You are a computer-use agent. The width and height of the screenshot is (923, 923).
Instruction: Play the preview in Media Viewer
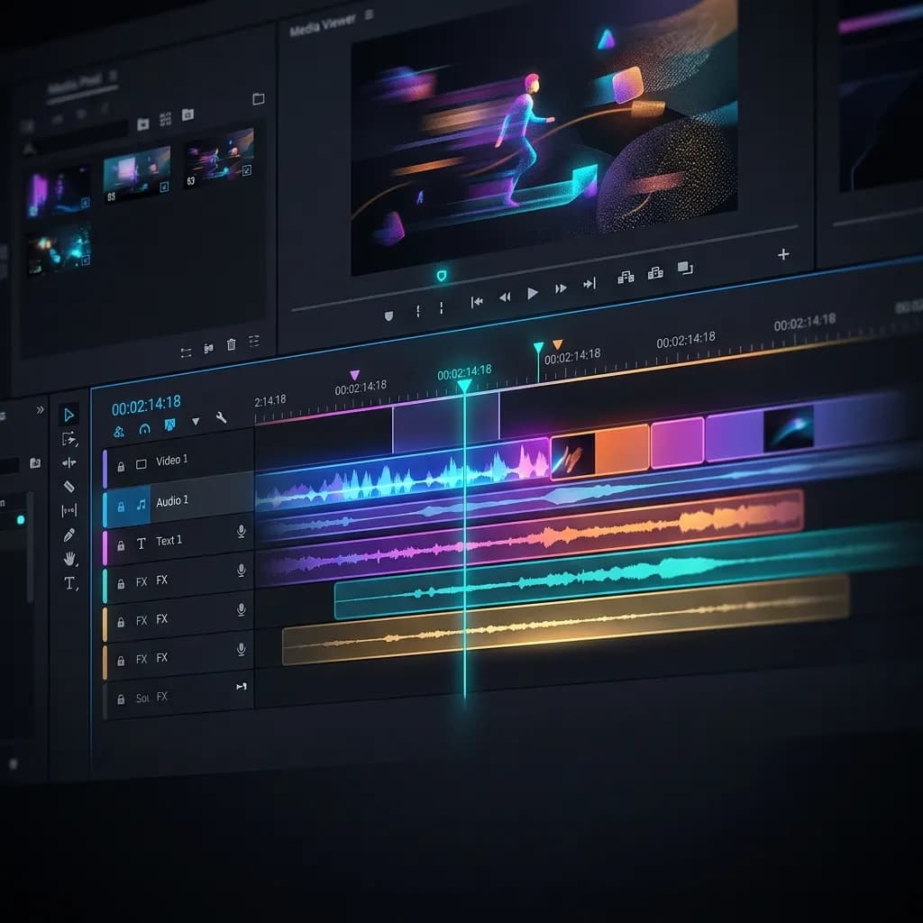pyautogui.click(x=532, y=293)
